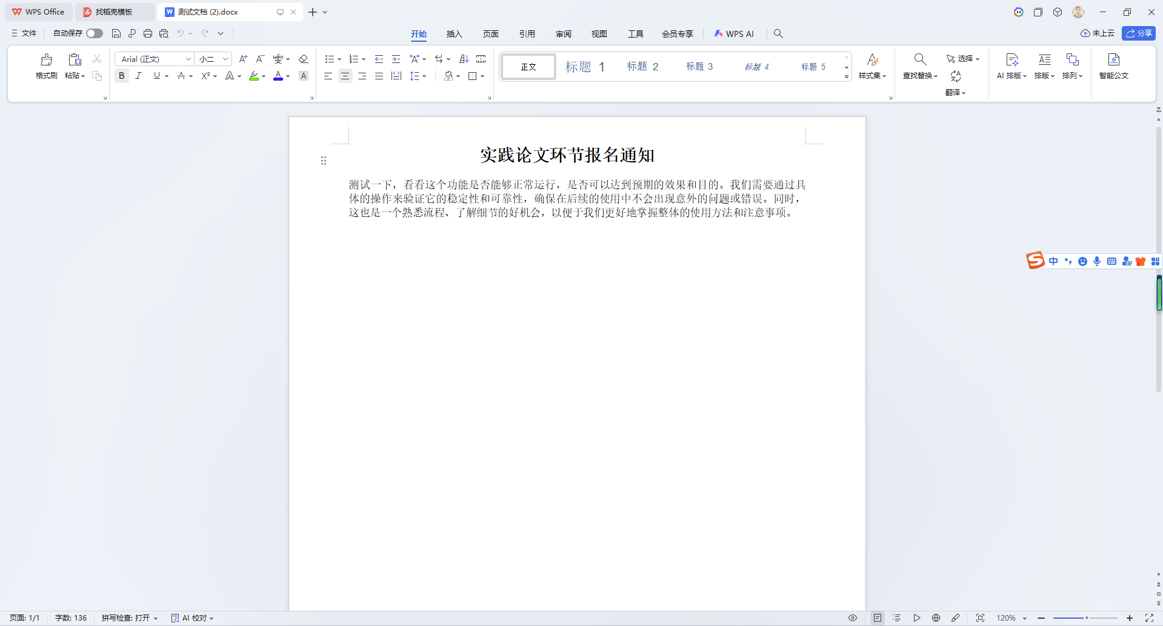Screen dimensions: 1163x626
Task: Click the increase font size icon
Action: coord(243,59)
